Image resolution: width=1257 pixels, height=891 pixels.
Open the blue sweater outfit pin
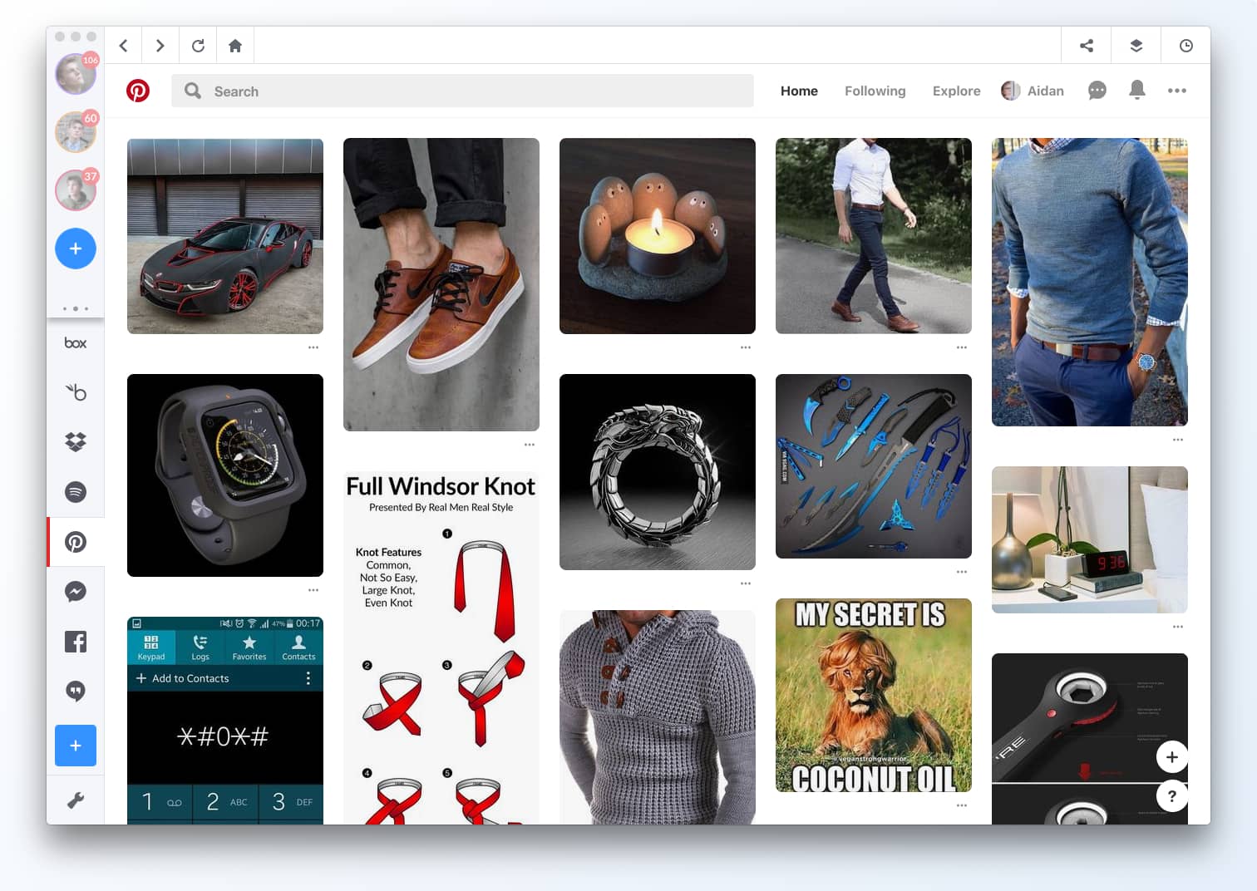[1090, 282]
